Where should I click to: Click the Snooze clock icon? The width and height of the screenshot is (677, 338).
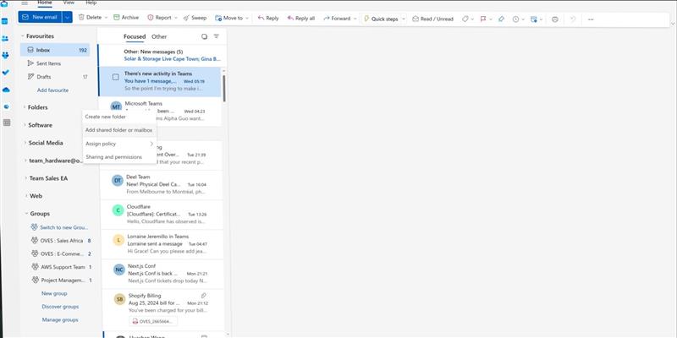515,19
